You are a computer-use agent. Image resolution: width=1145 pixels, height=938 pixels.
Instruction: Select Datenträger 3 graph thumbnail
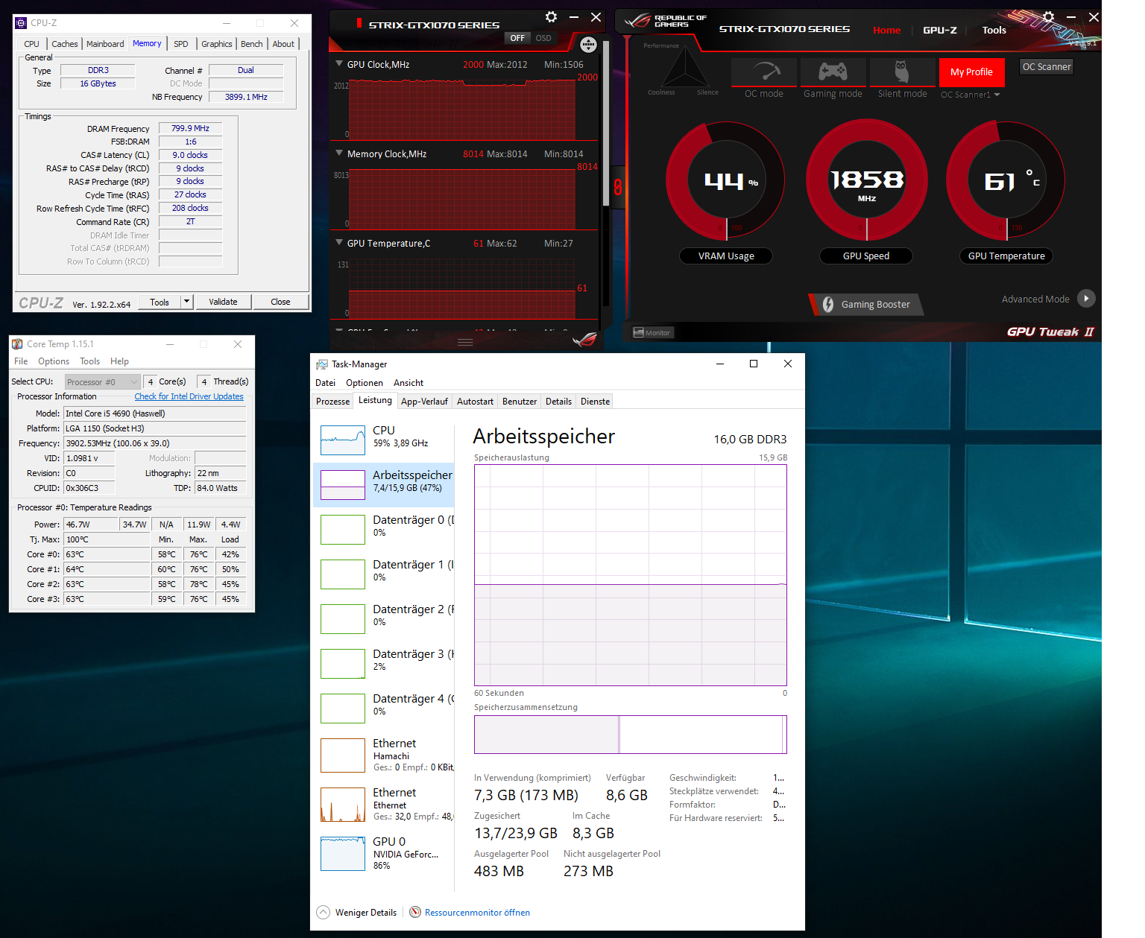(x=343, y=664)
